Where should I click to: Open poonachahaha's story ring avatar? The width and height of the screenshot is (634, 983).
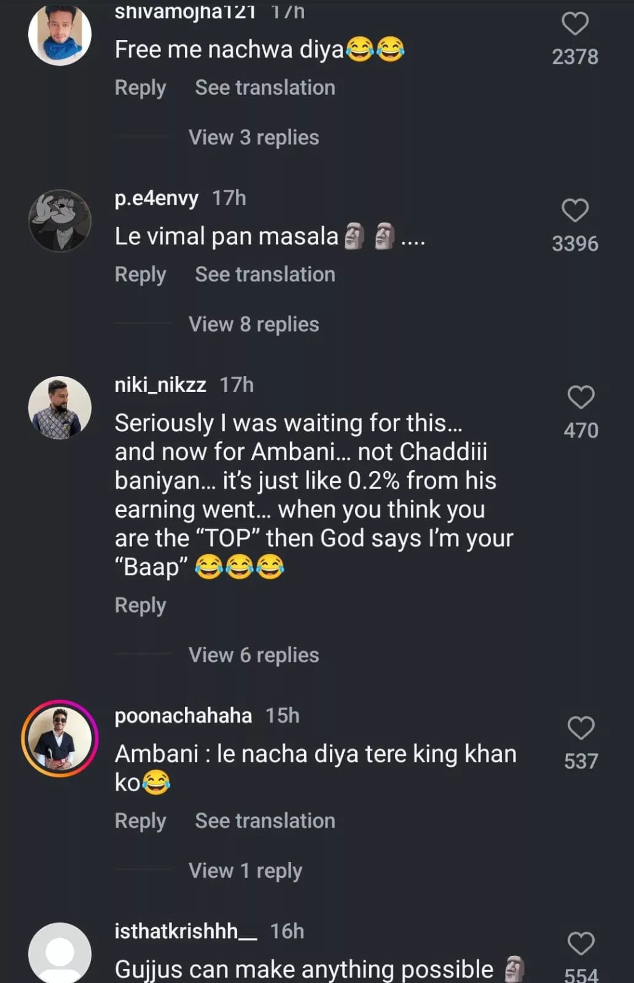click(60, 738)
